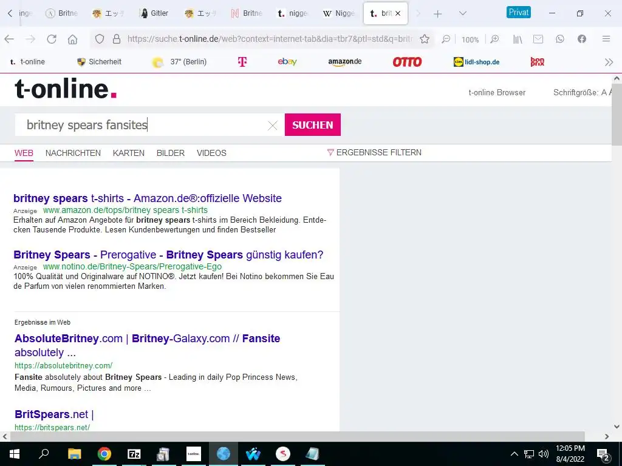Click the vertical scrollbar thumb

coord(617,115)
